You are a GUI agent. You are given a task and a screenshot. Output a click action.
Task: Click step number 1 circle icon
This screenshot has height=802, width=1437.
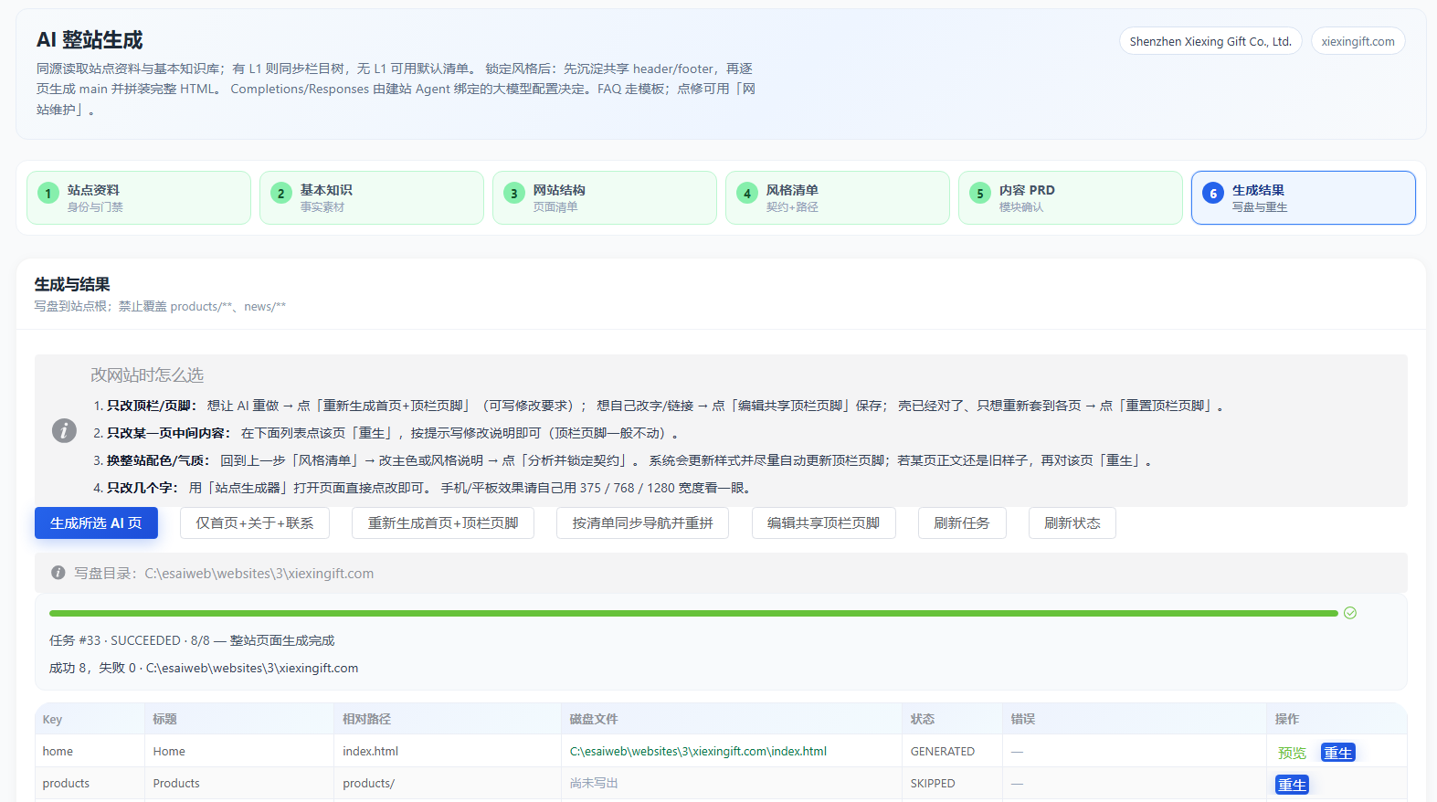click(48, 193)
